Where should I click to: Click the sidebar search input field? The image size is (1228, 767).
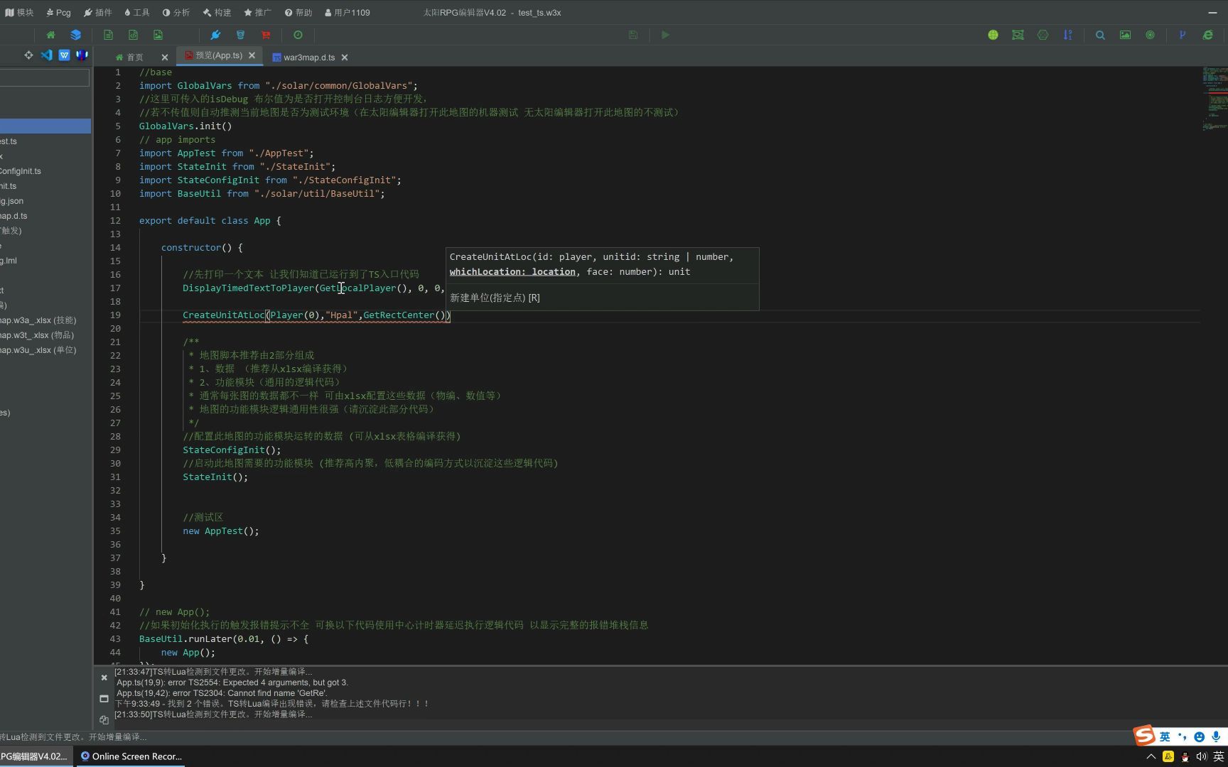[x=44, y=77]
